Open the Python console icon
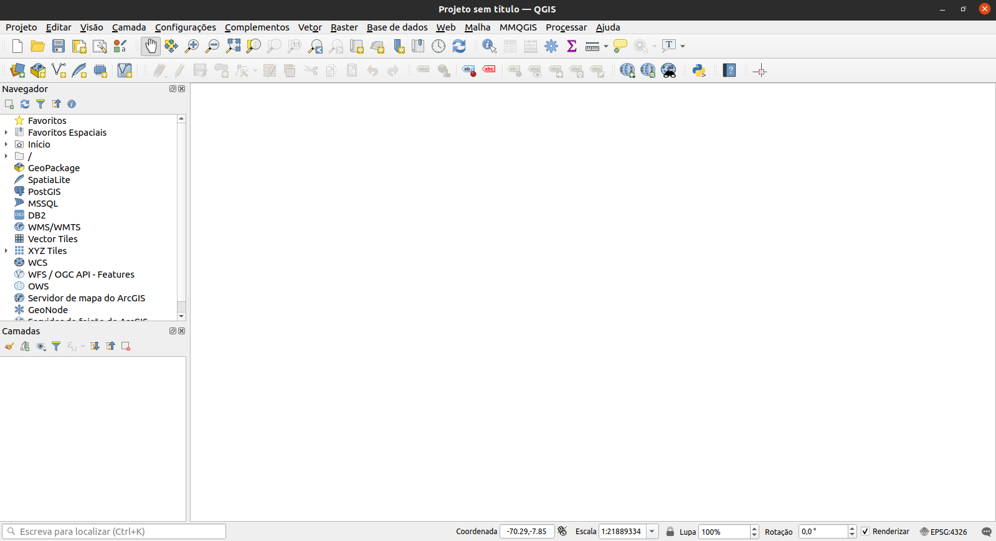The width and height of the screenshot is (996, 541). click(699, 70)
